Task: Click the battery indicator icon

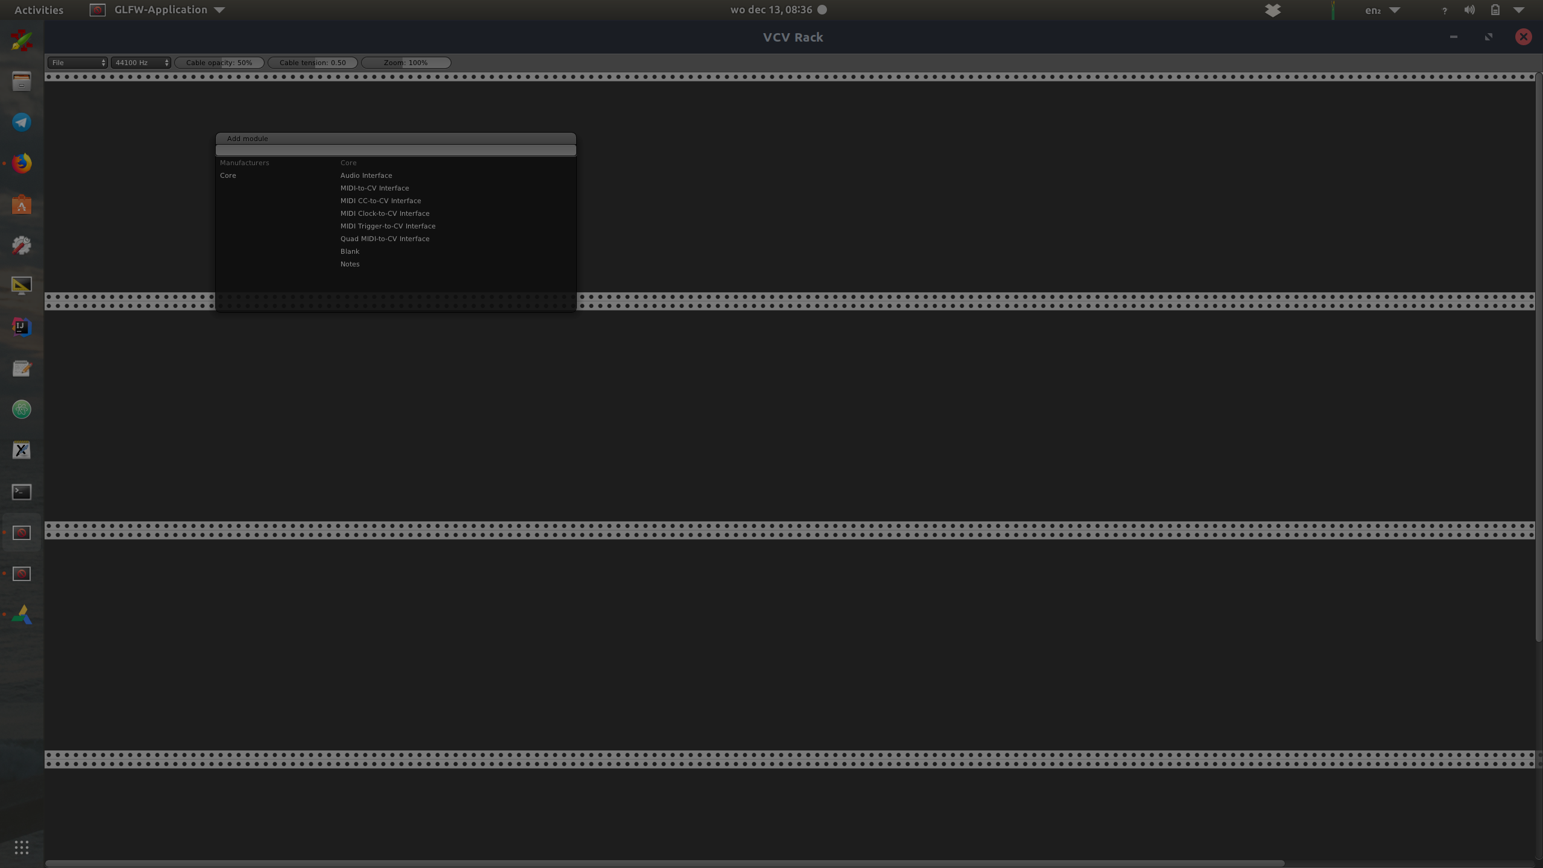Action: (1495, 10)
